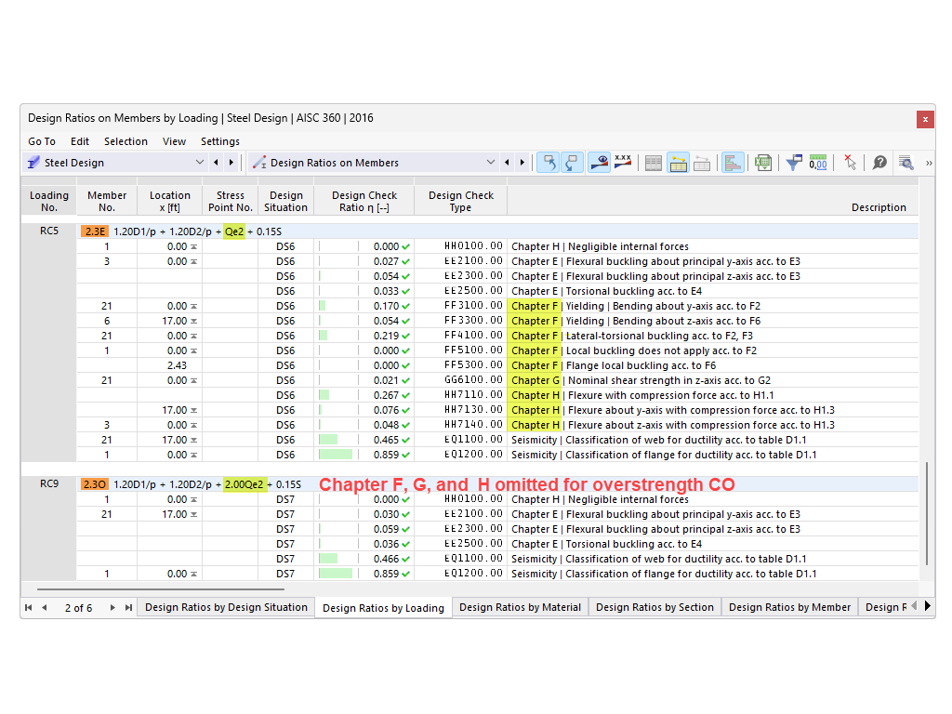
Task: Activate the table search icon
Action: [x=906, y=162]
